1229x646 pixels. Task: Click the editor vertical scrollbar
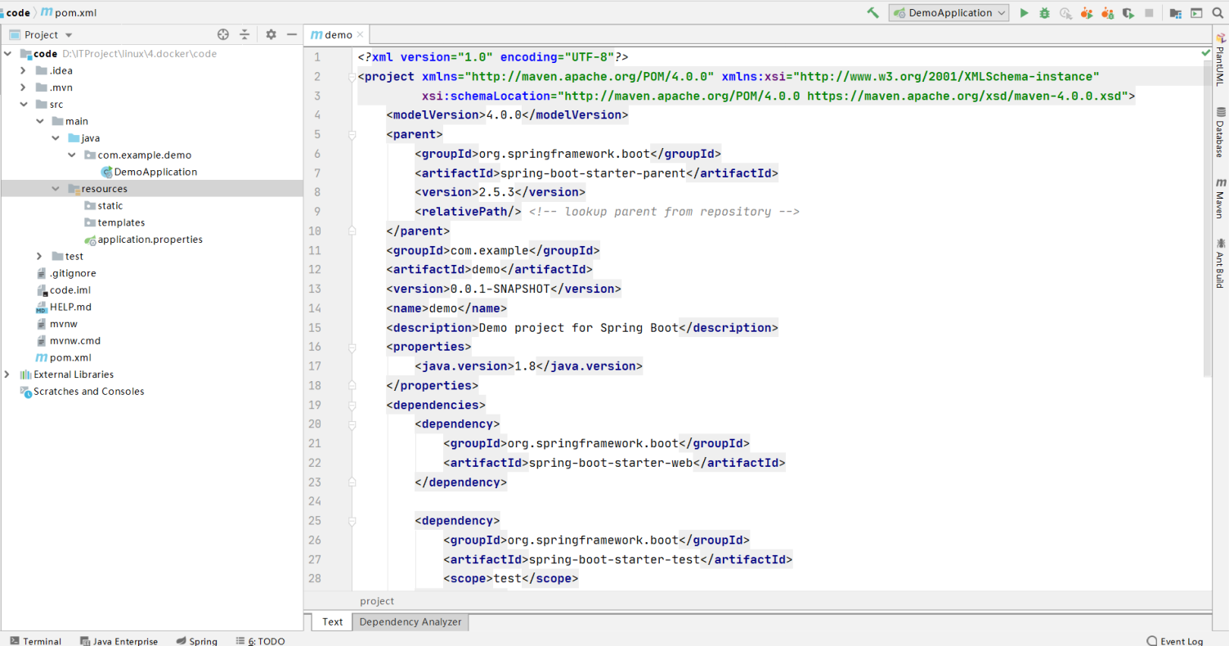coord(1207,221)
